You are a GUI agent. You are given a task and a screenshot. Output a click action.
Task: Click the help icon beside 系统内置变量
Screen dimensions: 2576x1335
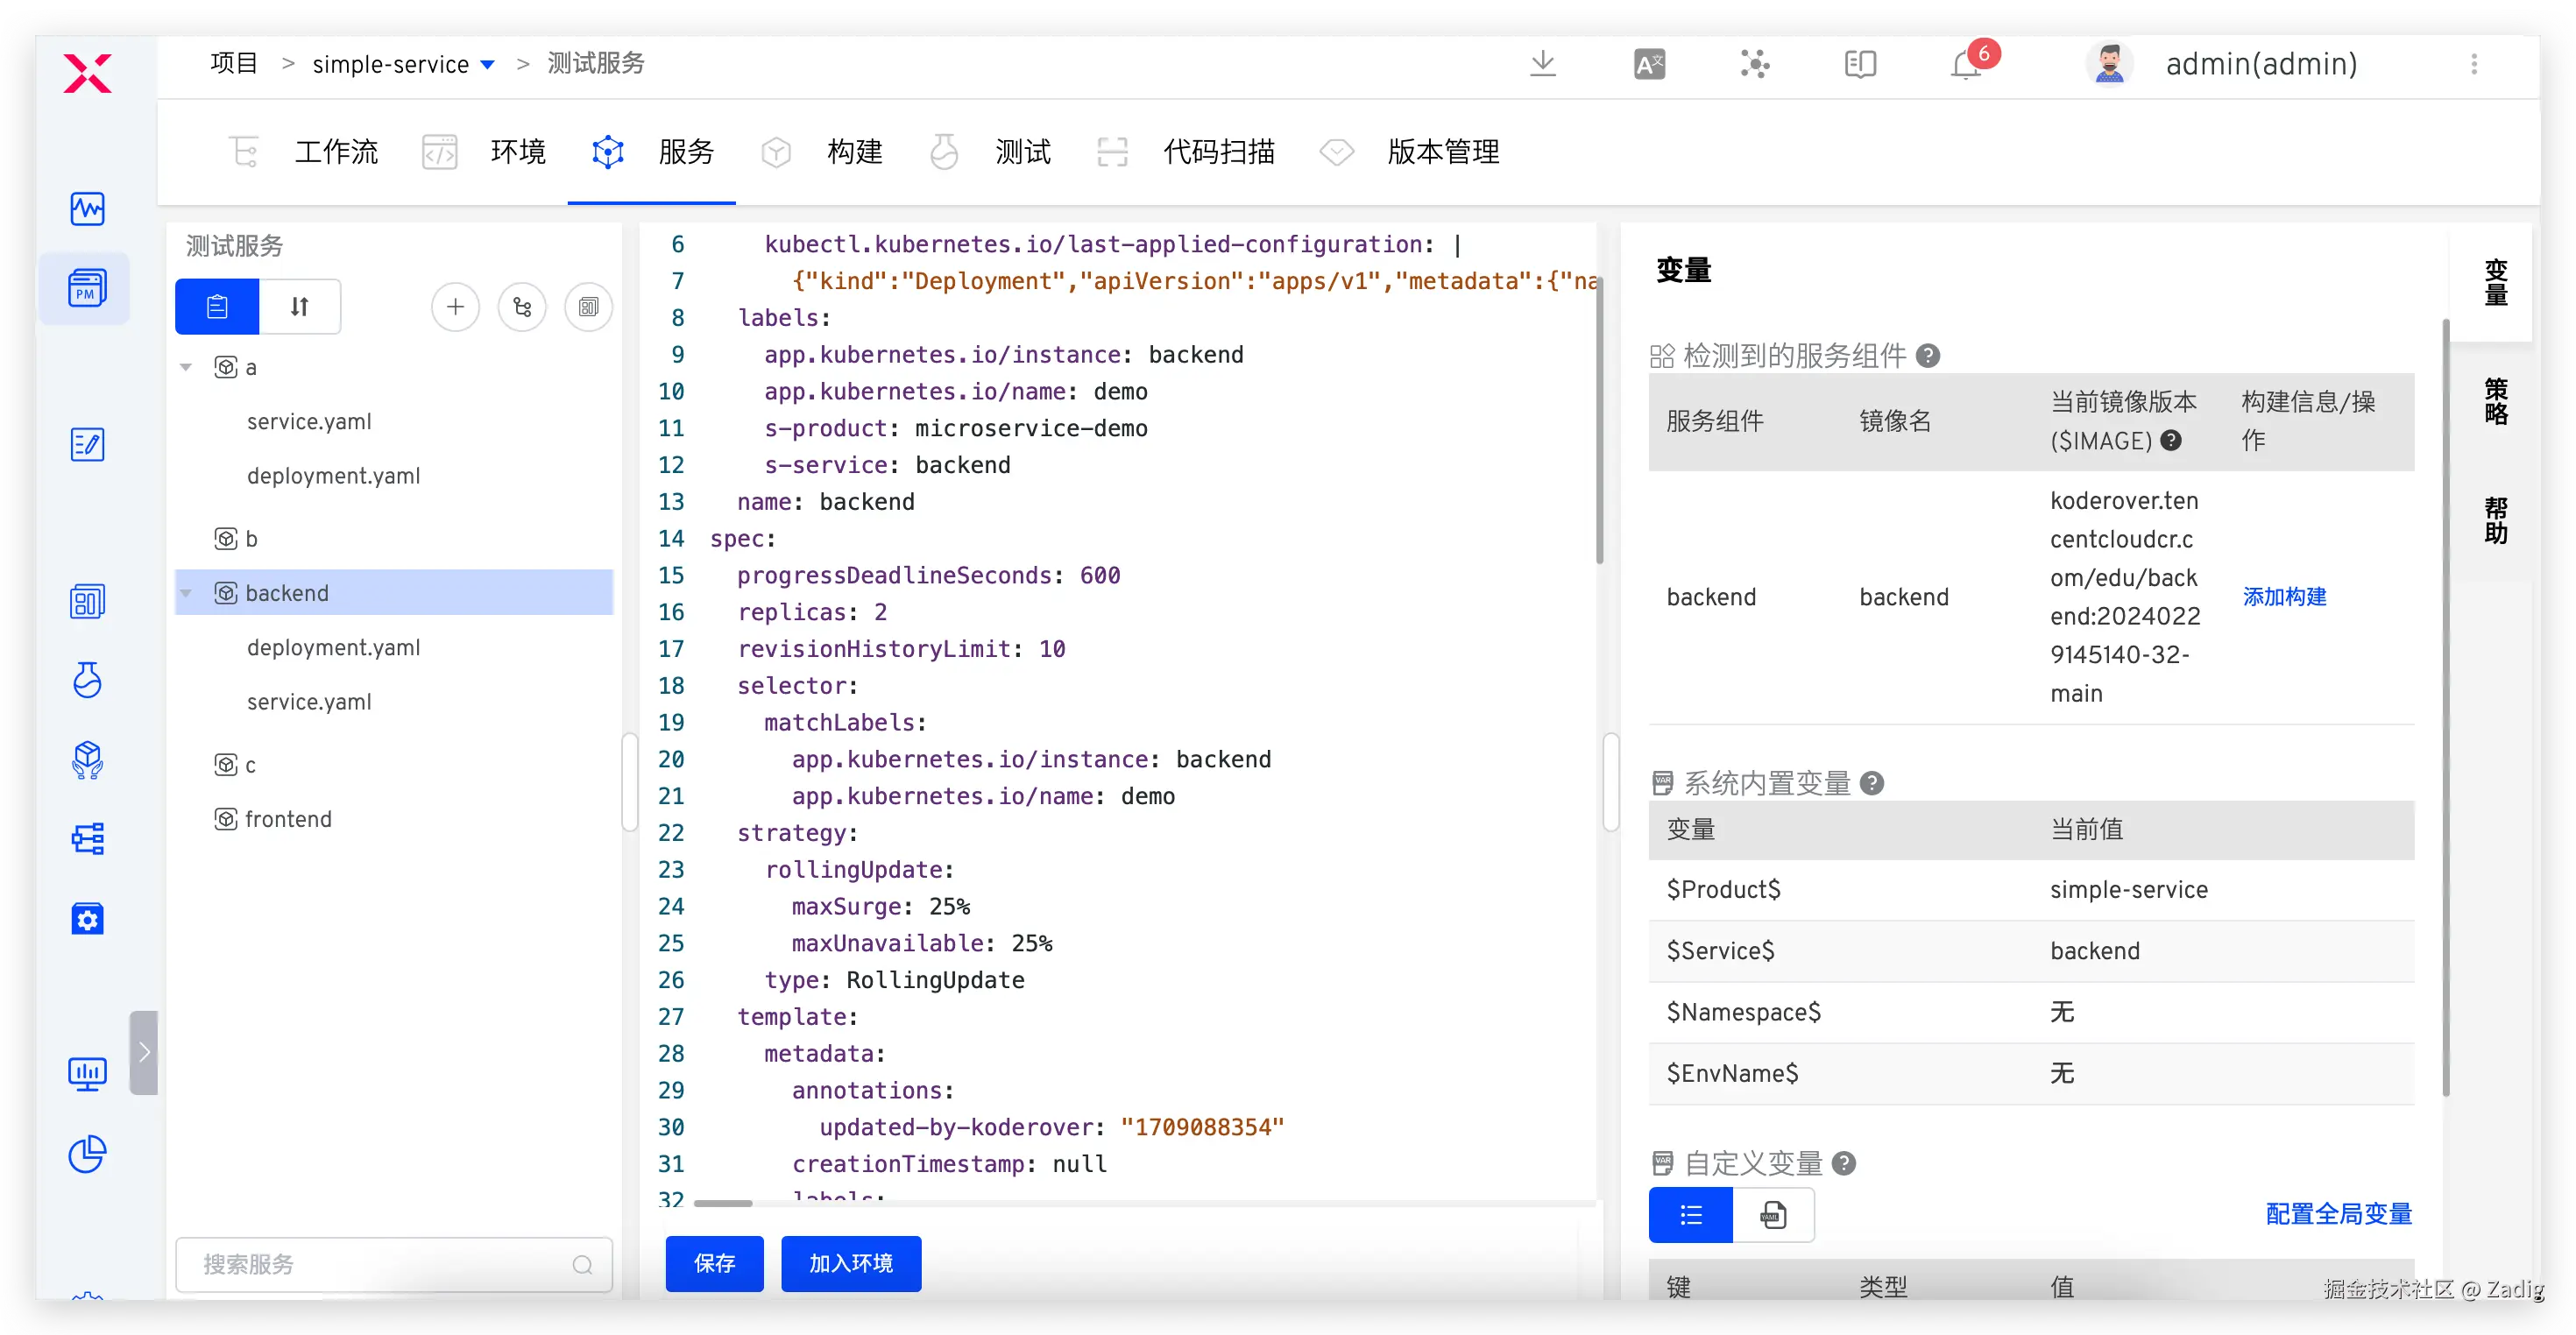(1872, 783)
